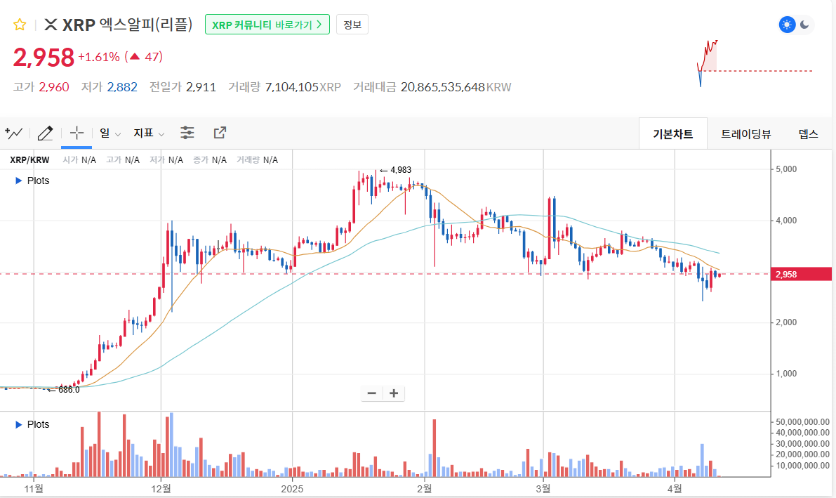Screen dimensions: 836x498
Task: Open the 일 interval dropdown
Action: pos(110,133)
